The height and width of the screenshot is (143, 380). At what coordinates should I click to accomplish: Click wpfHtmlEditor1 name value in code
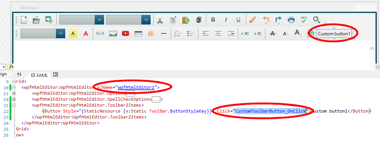136,87
